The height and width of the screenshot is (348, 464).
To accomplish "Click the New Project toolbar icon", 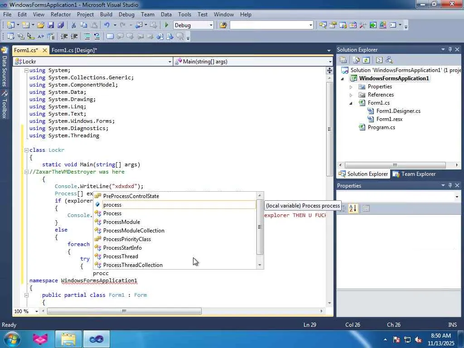I will coord(10,25).
